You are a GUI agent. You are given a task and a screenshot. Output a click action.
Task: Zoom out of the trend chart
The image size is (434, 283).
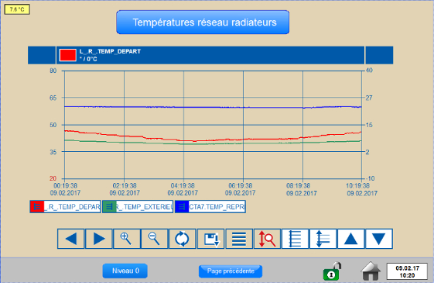click(155, 239)
